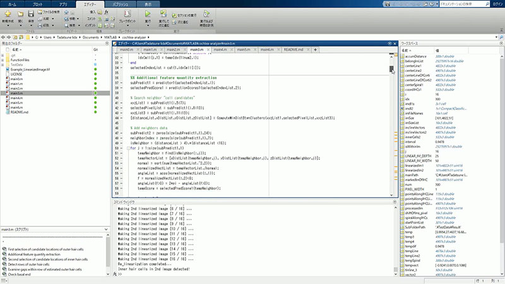
Task: Click the New file (新規作成) plus icon
Action: [8, 13]
